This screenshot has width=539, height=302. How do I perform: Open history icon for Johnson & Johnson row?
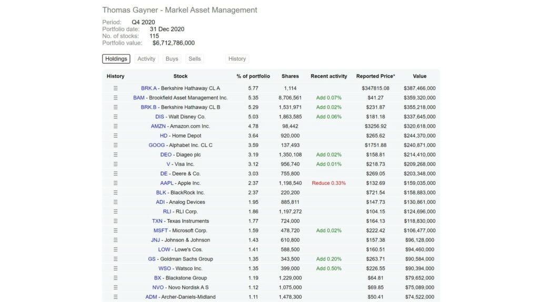115,240
